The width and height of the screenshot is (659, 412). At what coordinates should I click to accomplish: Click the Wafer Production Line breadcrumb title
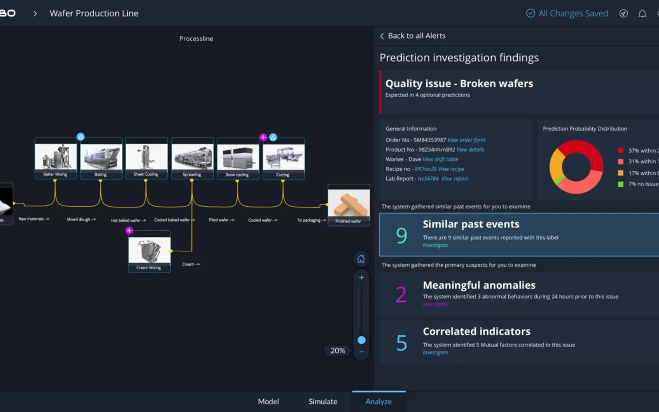coord(94,13)
